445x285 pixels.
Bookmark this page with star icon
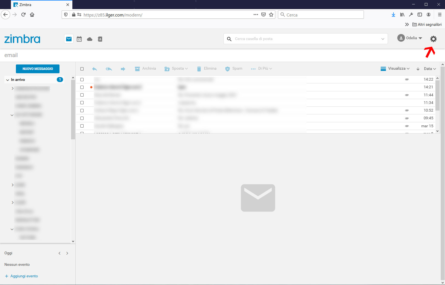pos(271,15)
